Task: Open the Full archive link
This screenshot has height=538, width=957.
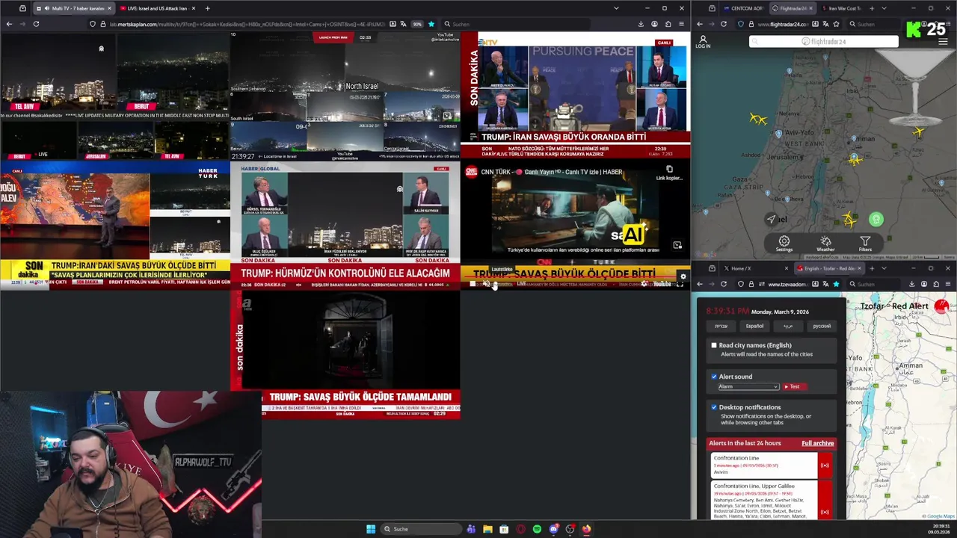Action: pyautogui.click(x=817, y=443)
